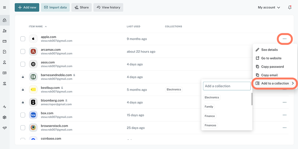Click the shared icon beside barnesandnoble.com
The width and height of the screenshot is (298, 149).
click(x=74, y=75)
